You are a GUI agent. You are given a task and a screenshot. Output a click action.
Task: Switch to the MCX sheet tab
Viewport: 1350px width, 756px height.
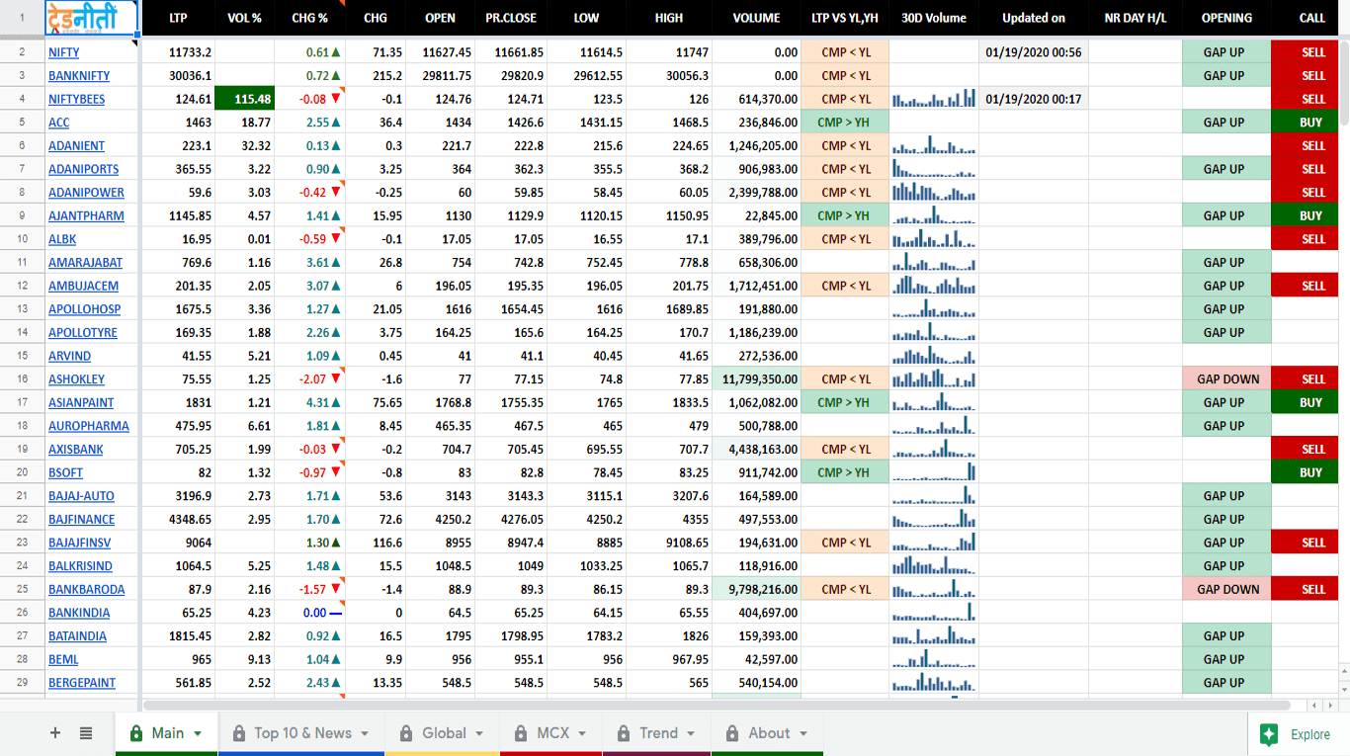point(551,733)
